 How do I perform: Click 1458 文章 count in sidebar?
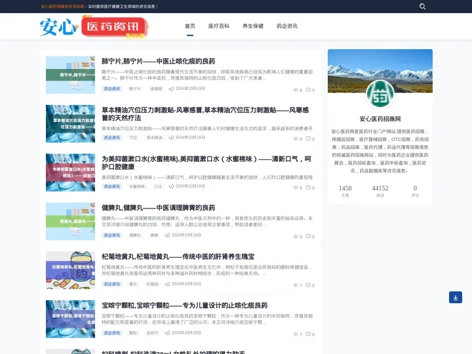tap(345, 191)
